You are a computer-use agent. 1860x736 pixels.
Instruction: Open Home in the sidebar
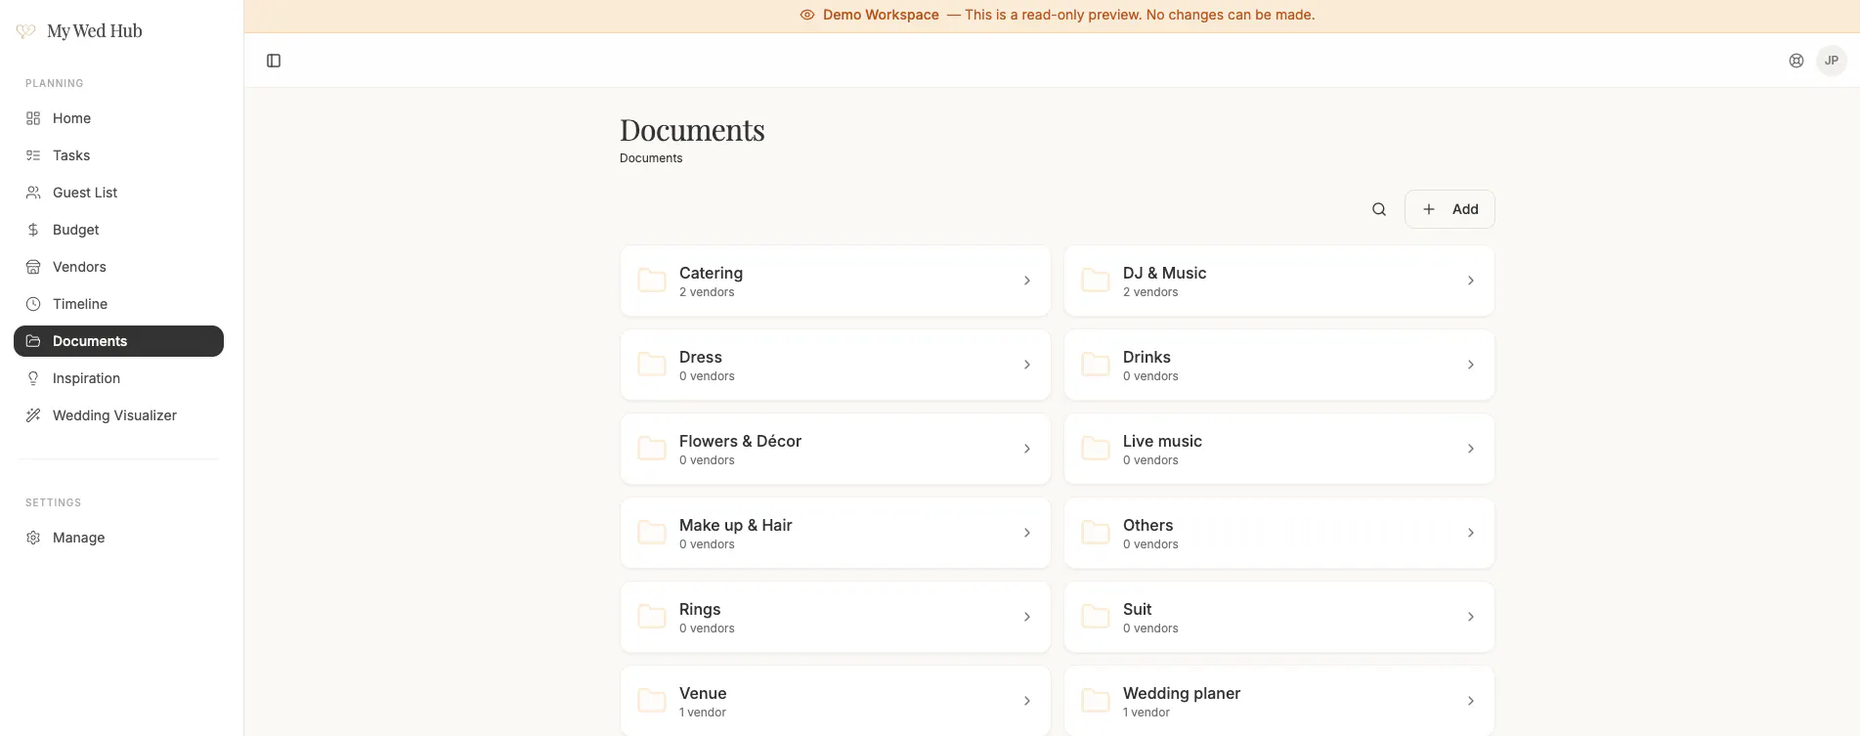click(x=118, y=118)
